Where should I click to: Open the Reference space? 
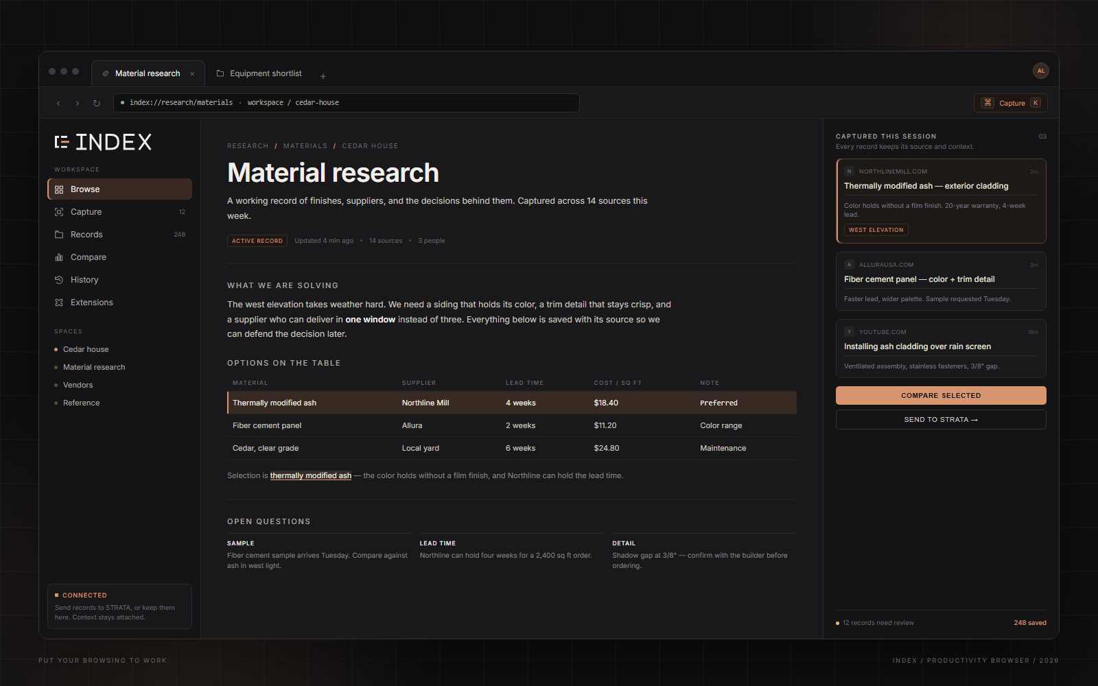(81, 403)
